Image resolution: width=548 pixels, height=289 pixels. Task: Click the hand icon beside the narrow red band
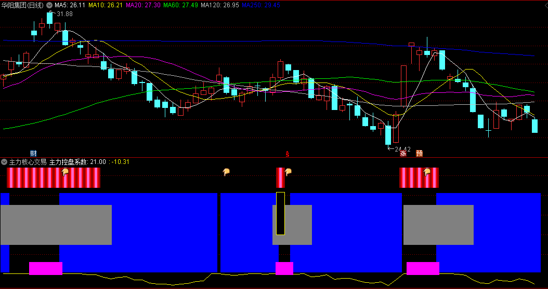click(x=288, y=172)
